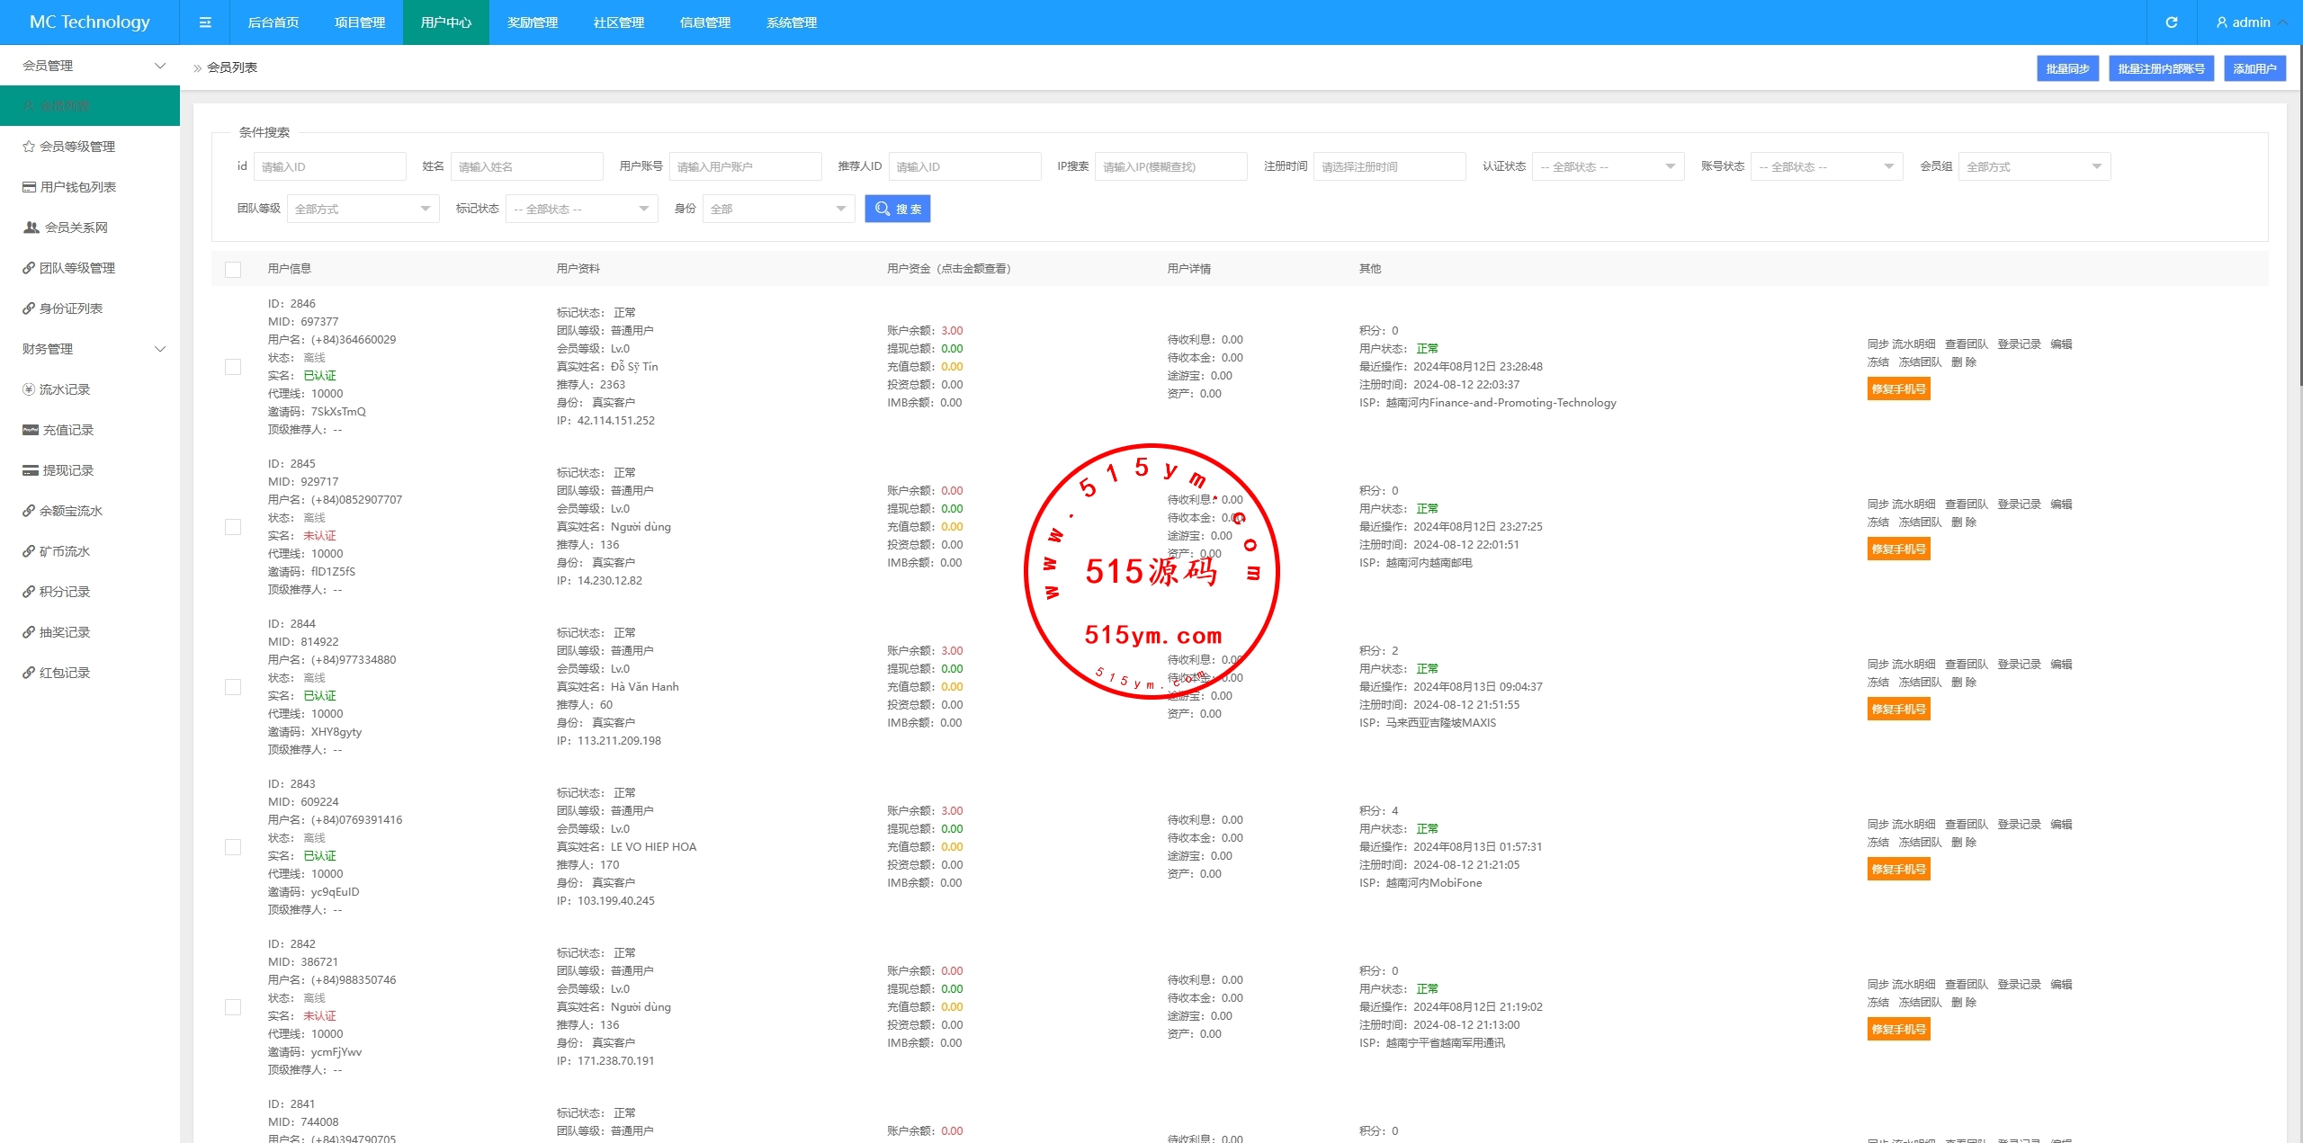Viewport: 2303px width, 1143px height.
Task: Switch to 奖励管理 top menu
Action: [532, 22]
